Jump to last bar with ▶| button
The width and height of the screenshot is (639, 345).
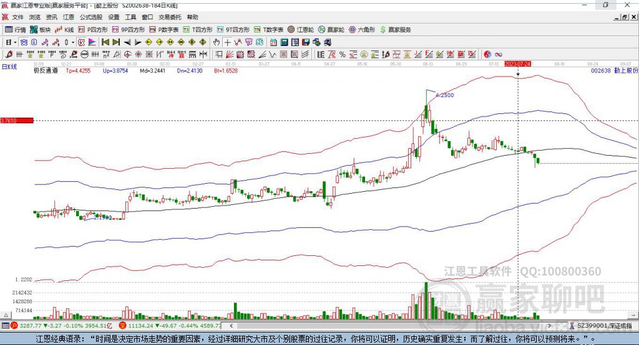pos(116,42)
